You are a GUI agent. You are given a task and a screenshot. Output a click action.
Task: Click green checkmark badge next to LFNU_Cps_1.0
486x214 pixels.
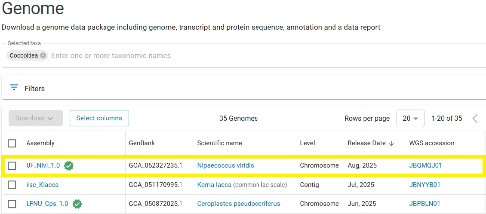[77, 204]
